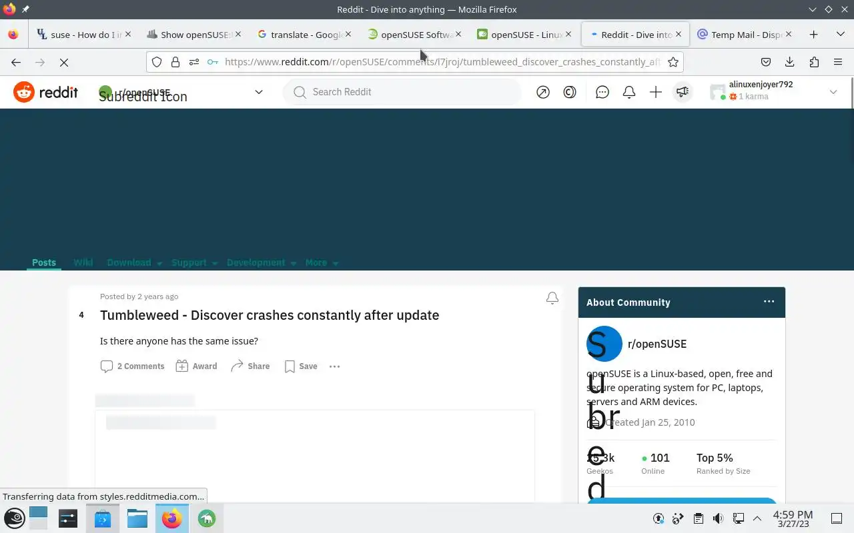
Task: Open the Dolphin file manager in taskbar
Action: click(137, 518)
